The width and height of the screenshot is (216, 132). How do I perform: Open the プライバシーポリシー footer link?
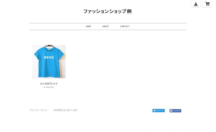click(x=39, y=110)
